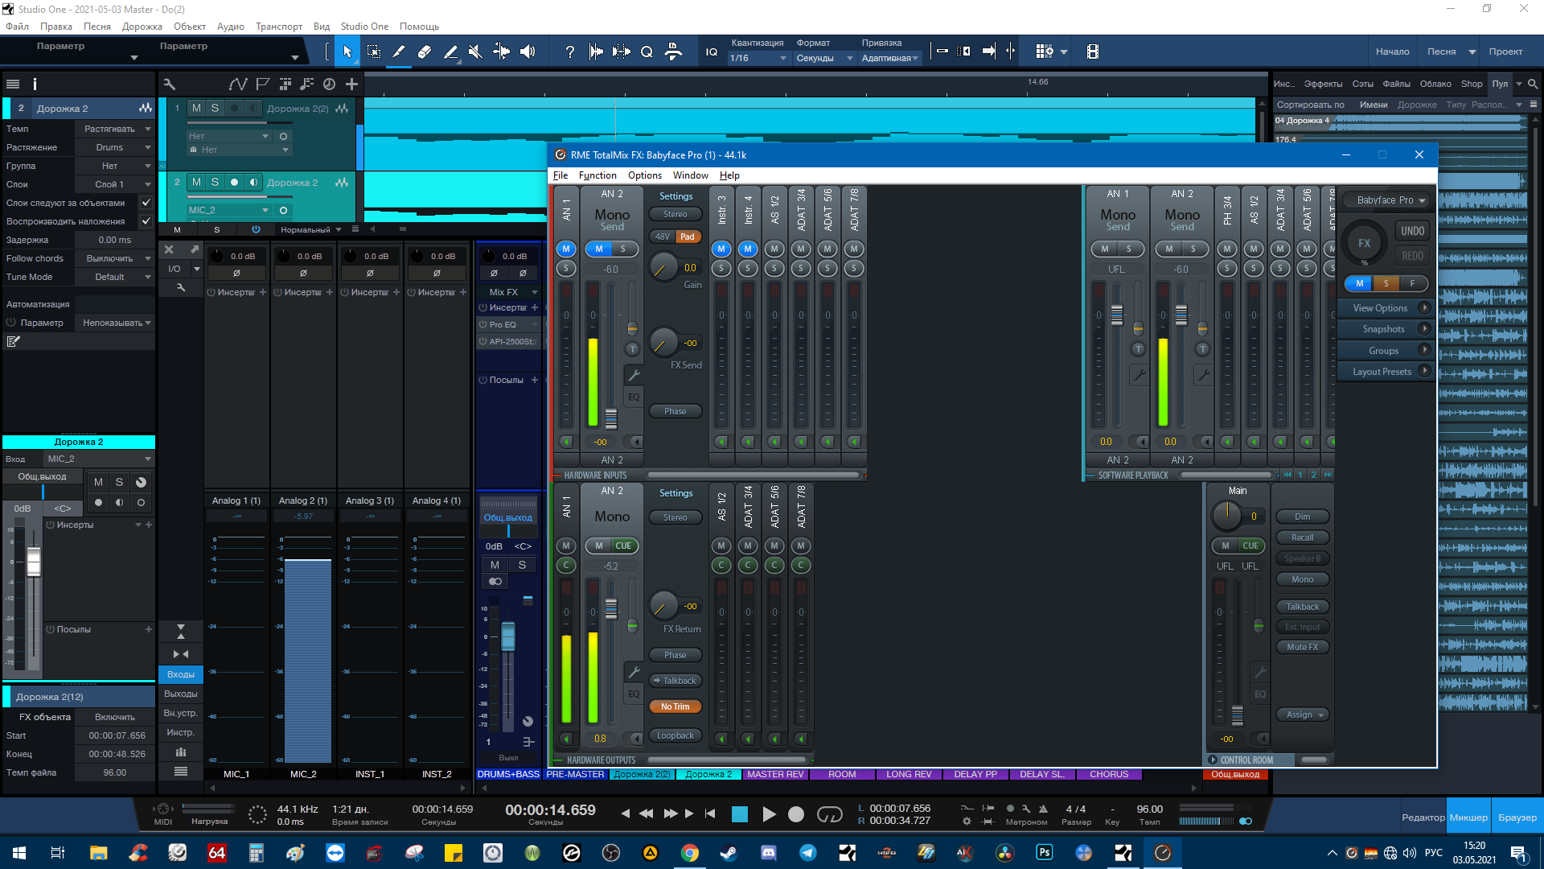
Task: Open the Транспорт menu
Action: [x=279, y=27]
